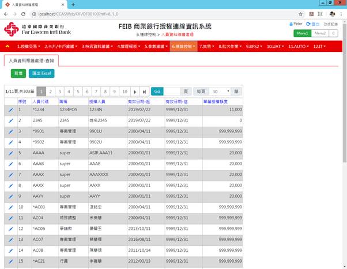Click the edit pencil for row 2
The height and width of the screenshot is (269, 347).
tap(10, 121)
